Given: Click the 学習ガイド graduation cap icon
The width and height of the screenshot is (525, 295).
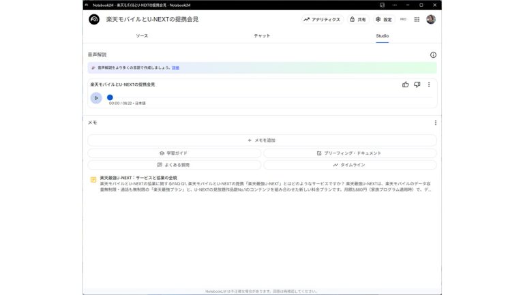Looking at the screenshot, I should [x=162, y=153].
